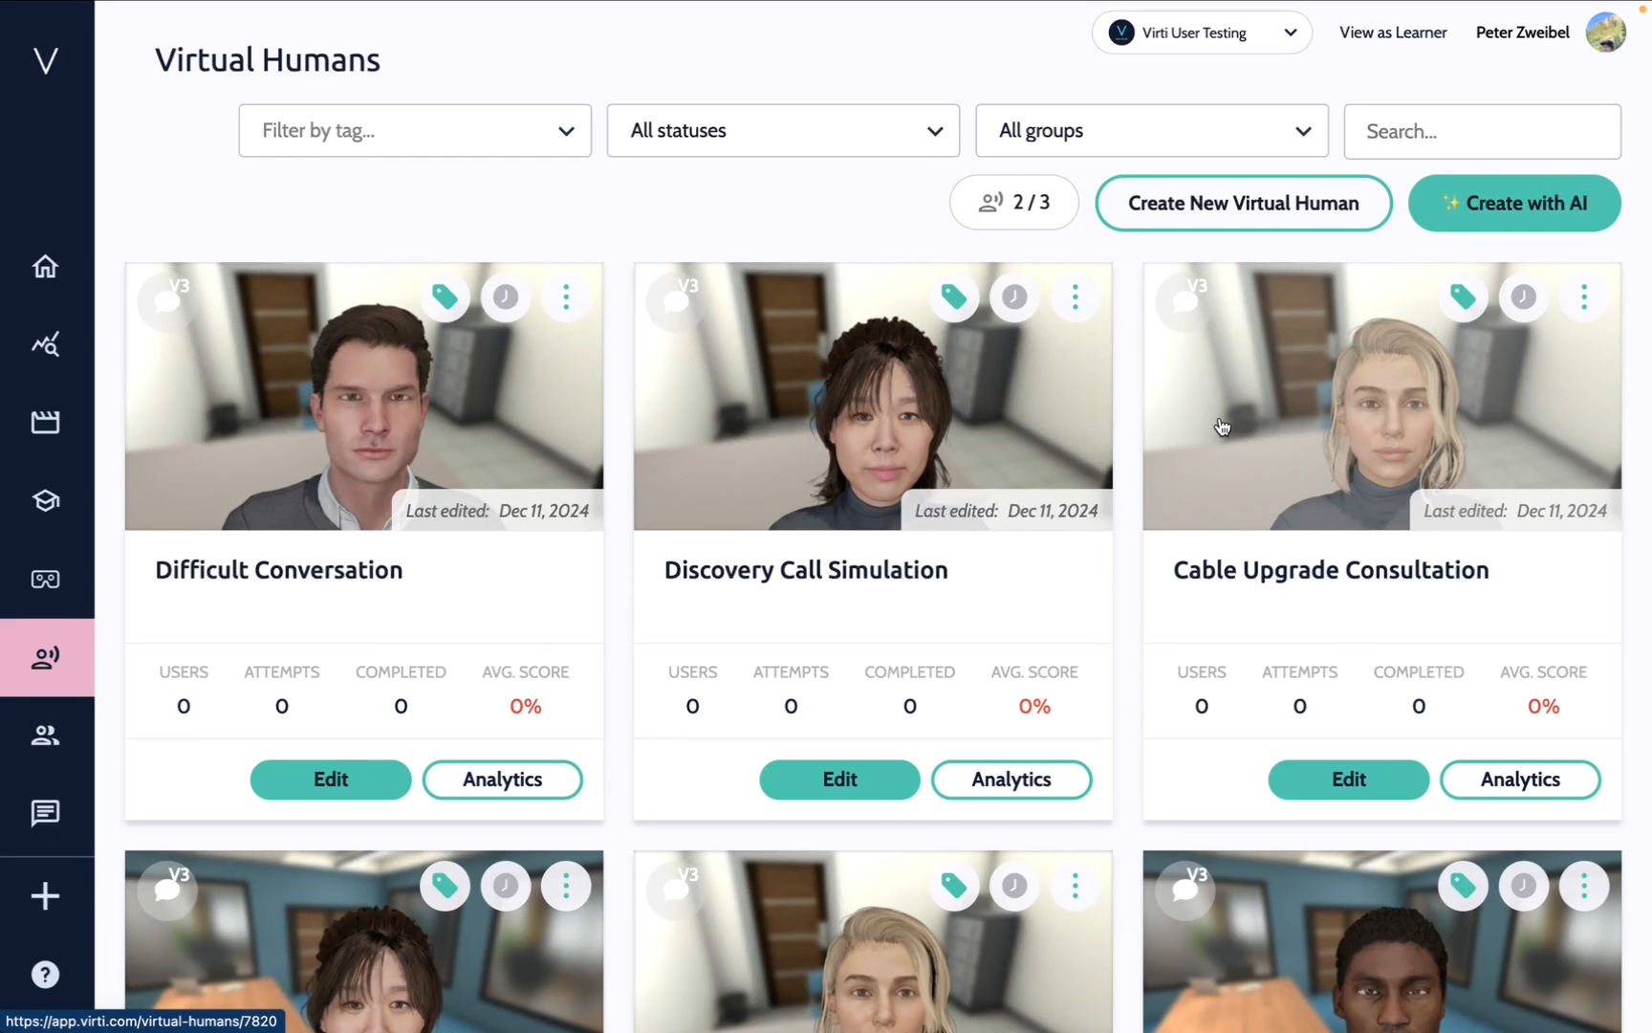The width and height of the screenshot is (1652, 1033).
Task: Open the feedback message icon in sidebar
Action: pyautogui.click(x=45, y=813)
